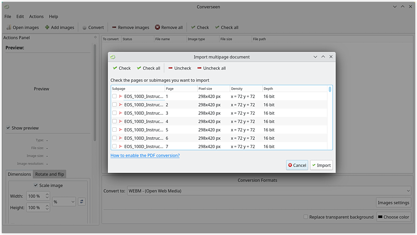Tick the checkbox for page 4
Image resolution: width=417 pixels, height=235 pixels.
point(115,122)
